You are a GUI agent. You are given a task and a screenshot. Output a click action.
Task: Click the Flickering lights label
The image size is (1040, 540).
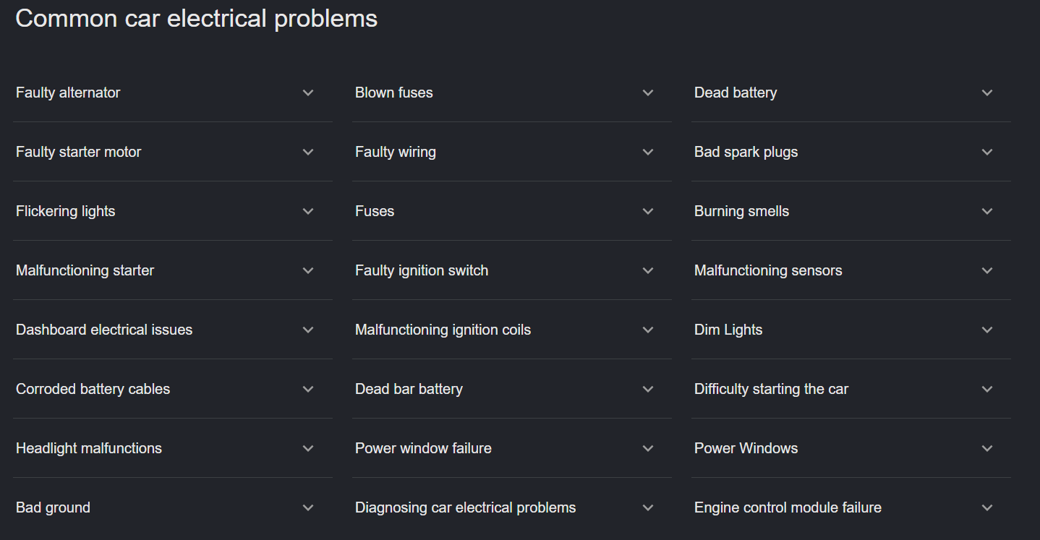pos(66,211)
